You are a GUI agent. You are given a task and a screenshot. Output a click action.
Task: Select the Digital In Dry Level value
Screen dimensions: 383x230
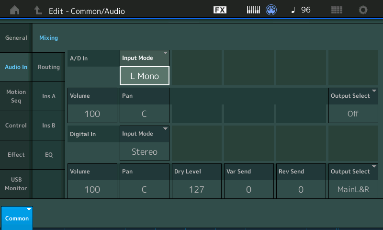coord(197,189)
